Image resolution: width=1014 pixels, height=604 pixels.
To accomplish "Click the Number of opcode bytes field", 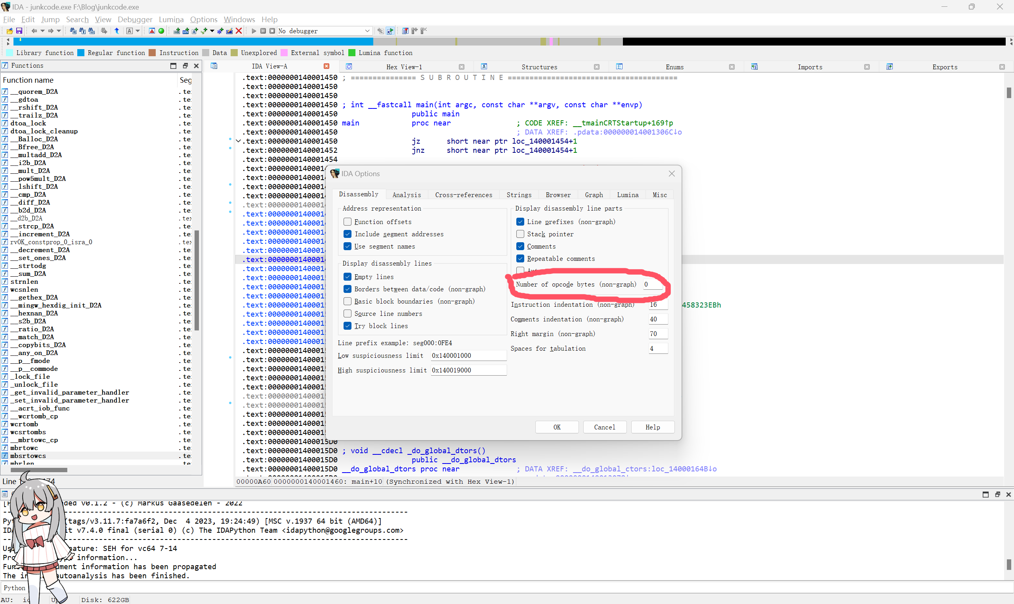I will pos(653,284).
